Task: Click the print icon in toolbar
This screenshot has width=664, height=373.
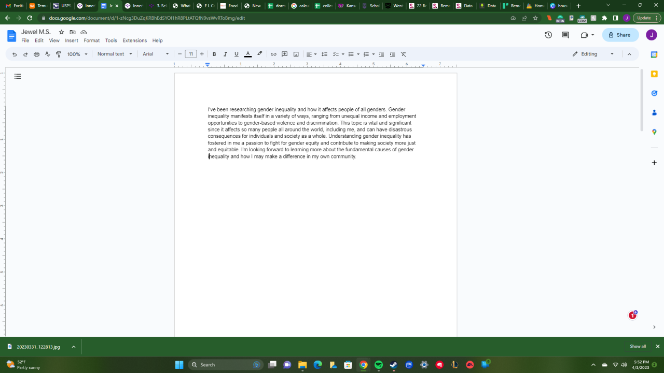Action: [36, 54]
